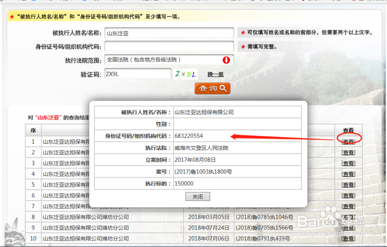Screen dimensions: 387x247
Task: Click the 查询 search button
Action: point(212,88)
